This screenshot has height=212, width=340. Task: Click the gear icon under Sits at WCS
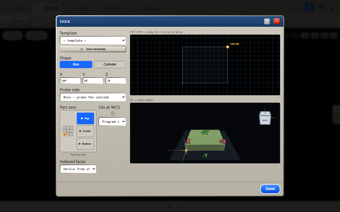coord(113,113)
